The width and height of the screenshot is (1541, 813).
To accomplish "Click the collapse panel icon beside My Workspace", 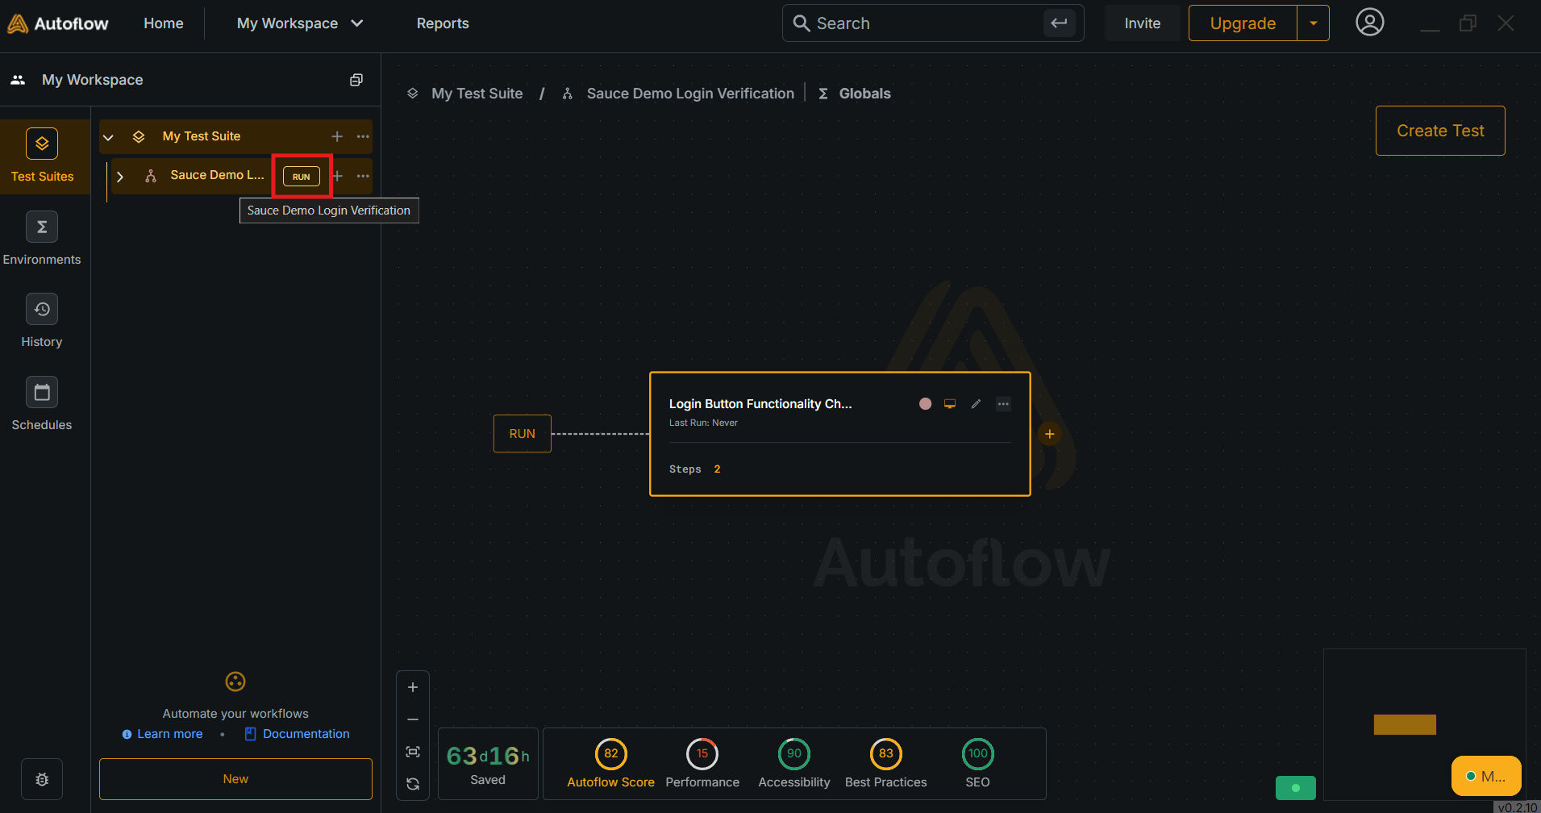I will tap(356, 80).
